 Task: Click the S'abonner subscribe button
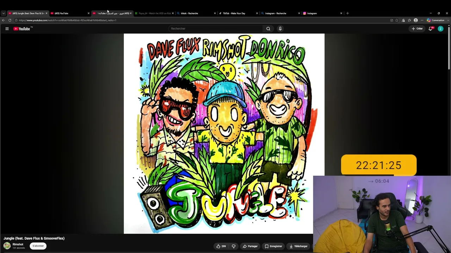pos(38,246)
